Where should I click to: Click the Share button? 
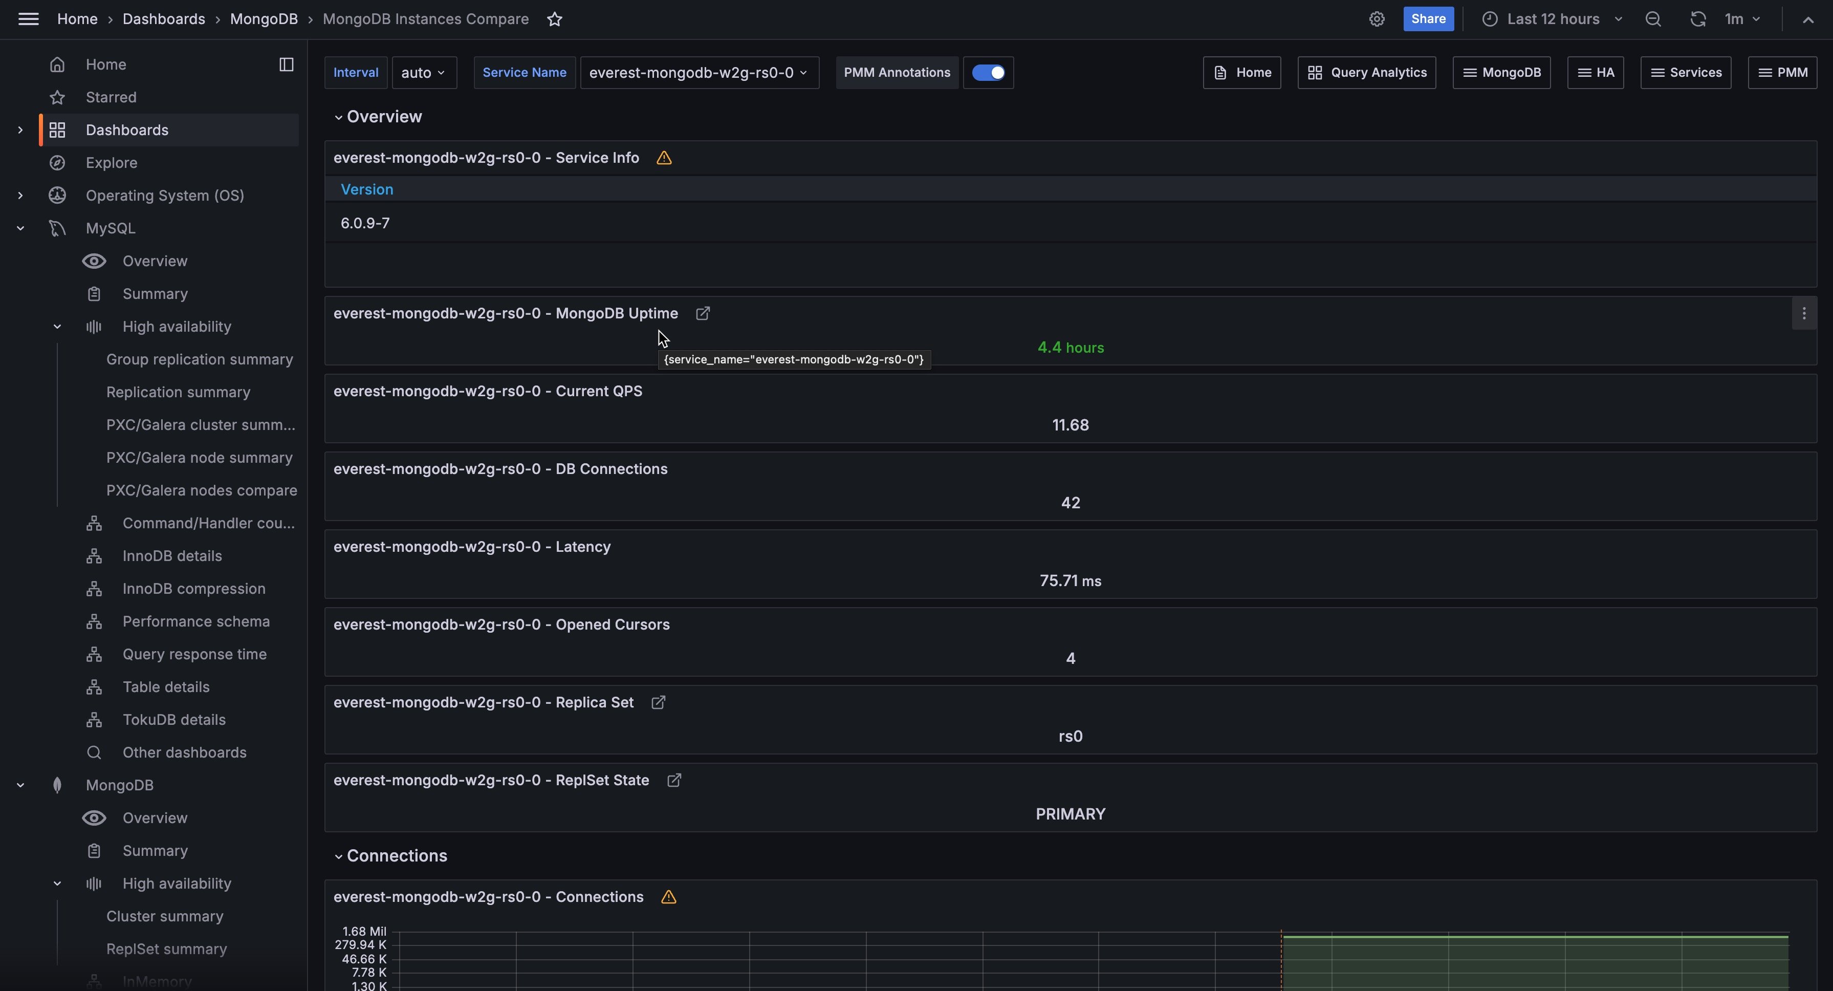(x=1427, y=19)
